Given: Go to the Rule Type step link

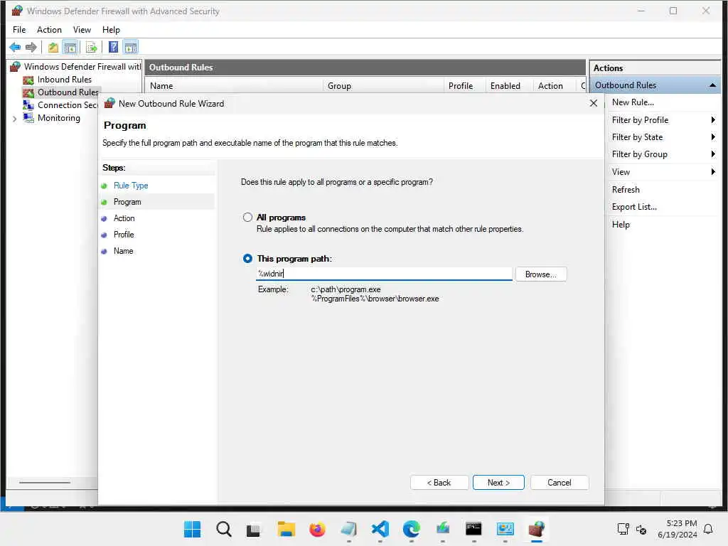Looking at the screenshot, I should (131, 186).
